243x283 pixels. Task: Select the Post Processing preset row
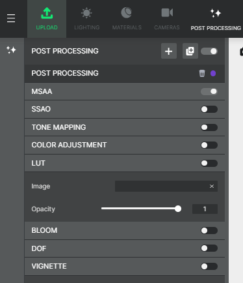tap(125, 73)
